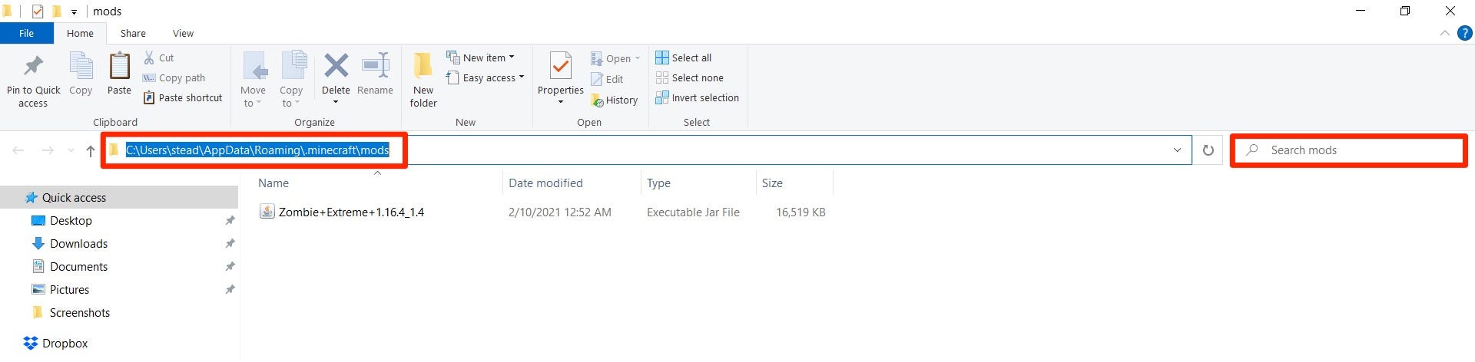Open the Easy access dropdown

486,77
